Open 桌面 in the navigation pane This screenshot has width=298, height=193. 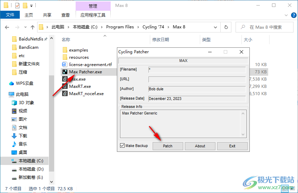pyautogui.click(x=23, y=153)
